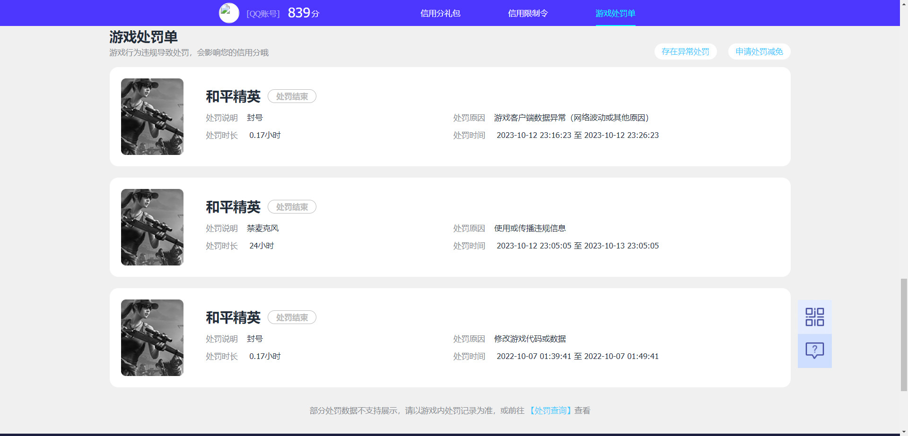Viewport: 908px width, 436px height.
Task: Select reason text 修改游戏代码或数据
Action: 530,339
